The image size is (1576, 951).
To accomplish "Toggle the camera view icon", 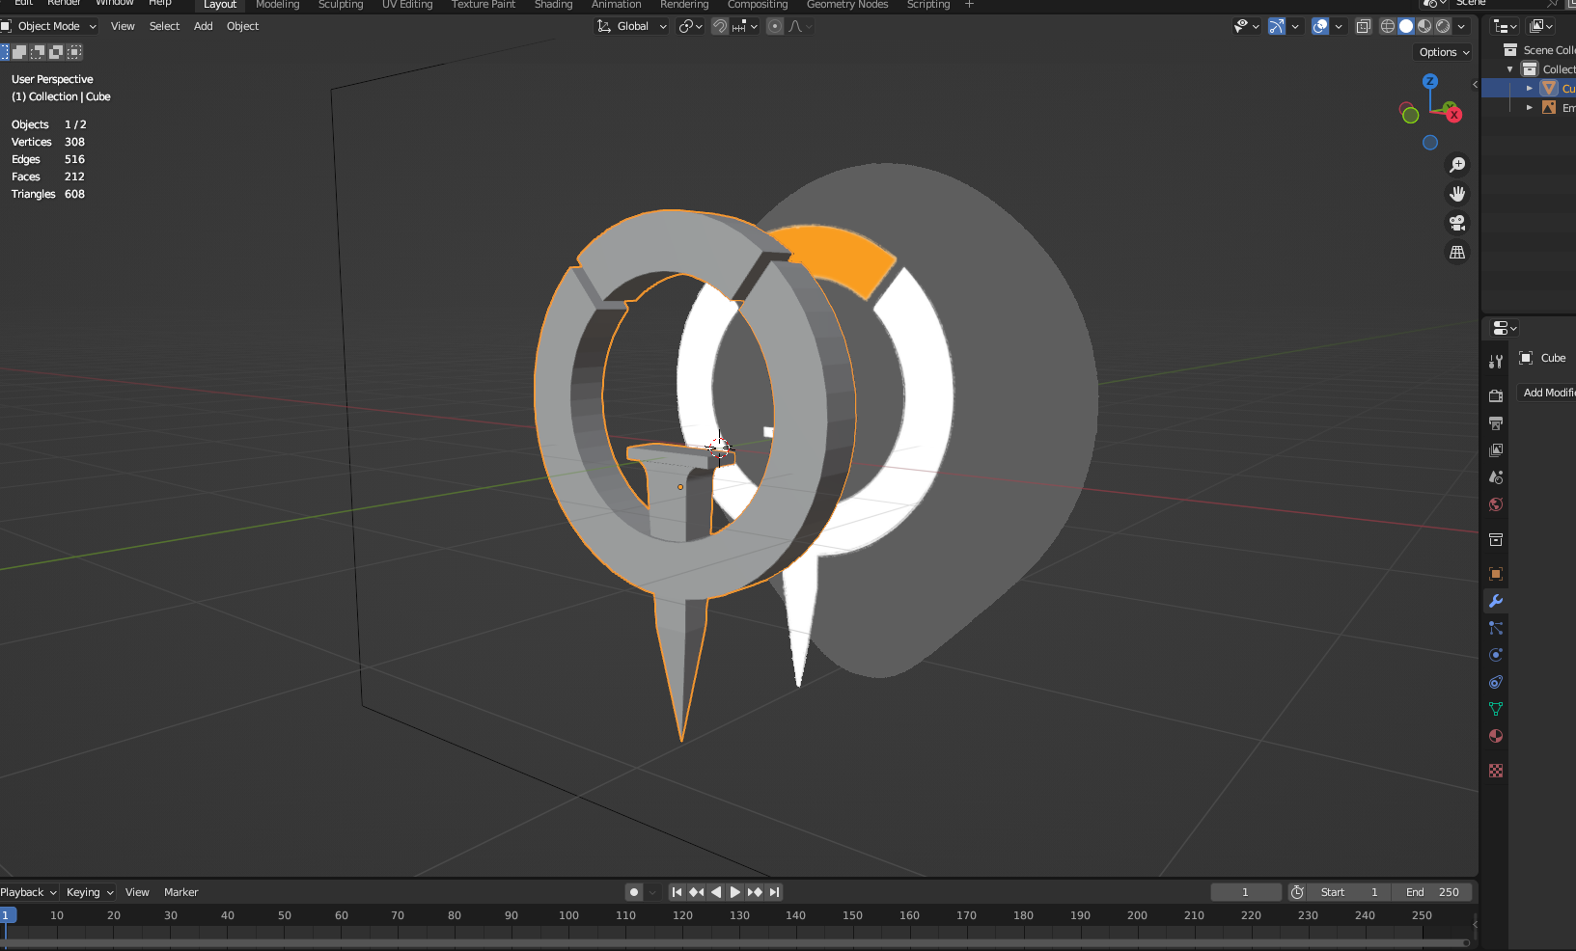I will coord(1457,223).
